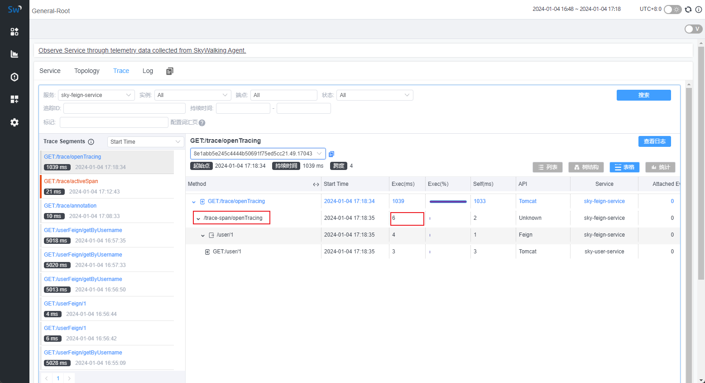The image size is (705, 383).
Task: Open the sky-feign-service service dropdown
Action: click(x=96, y=95)
